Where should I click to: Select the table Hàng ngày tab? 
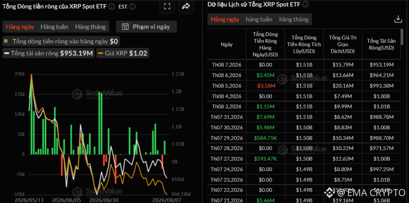[225, 19]
